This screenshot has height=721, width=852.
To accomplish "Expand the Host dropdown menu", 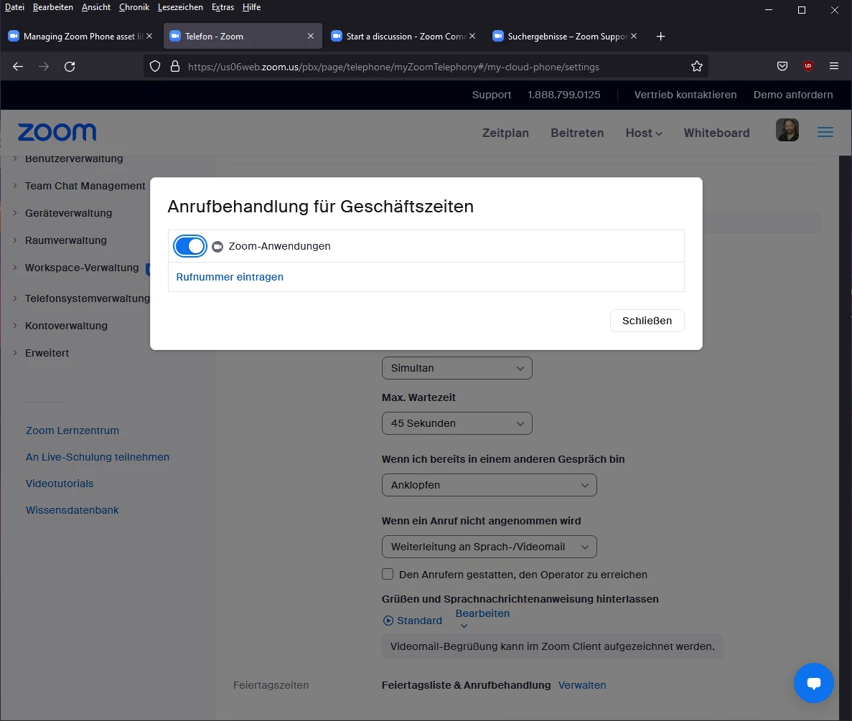I will click(643, 133).
